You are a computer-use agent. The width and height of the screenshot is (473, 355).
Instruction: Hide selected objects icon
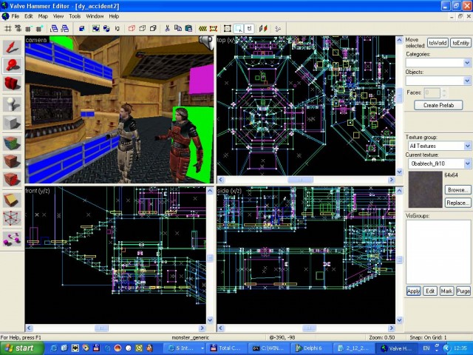(x=132, y=29)
